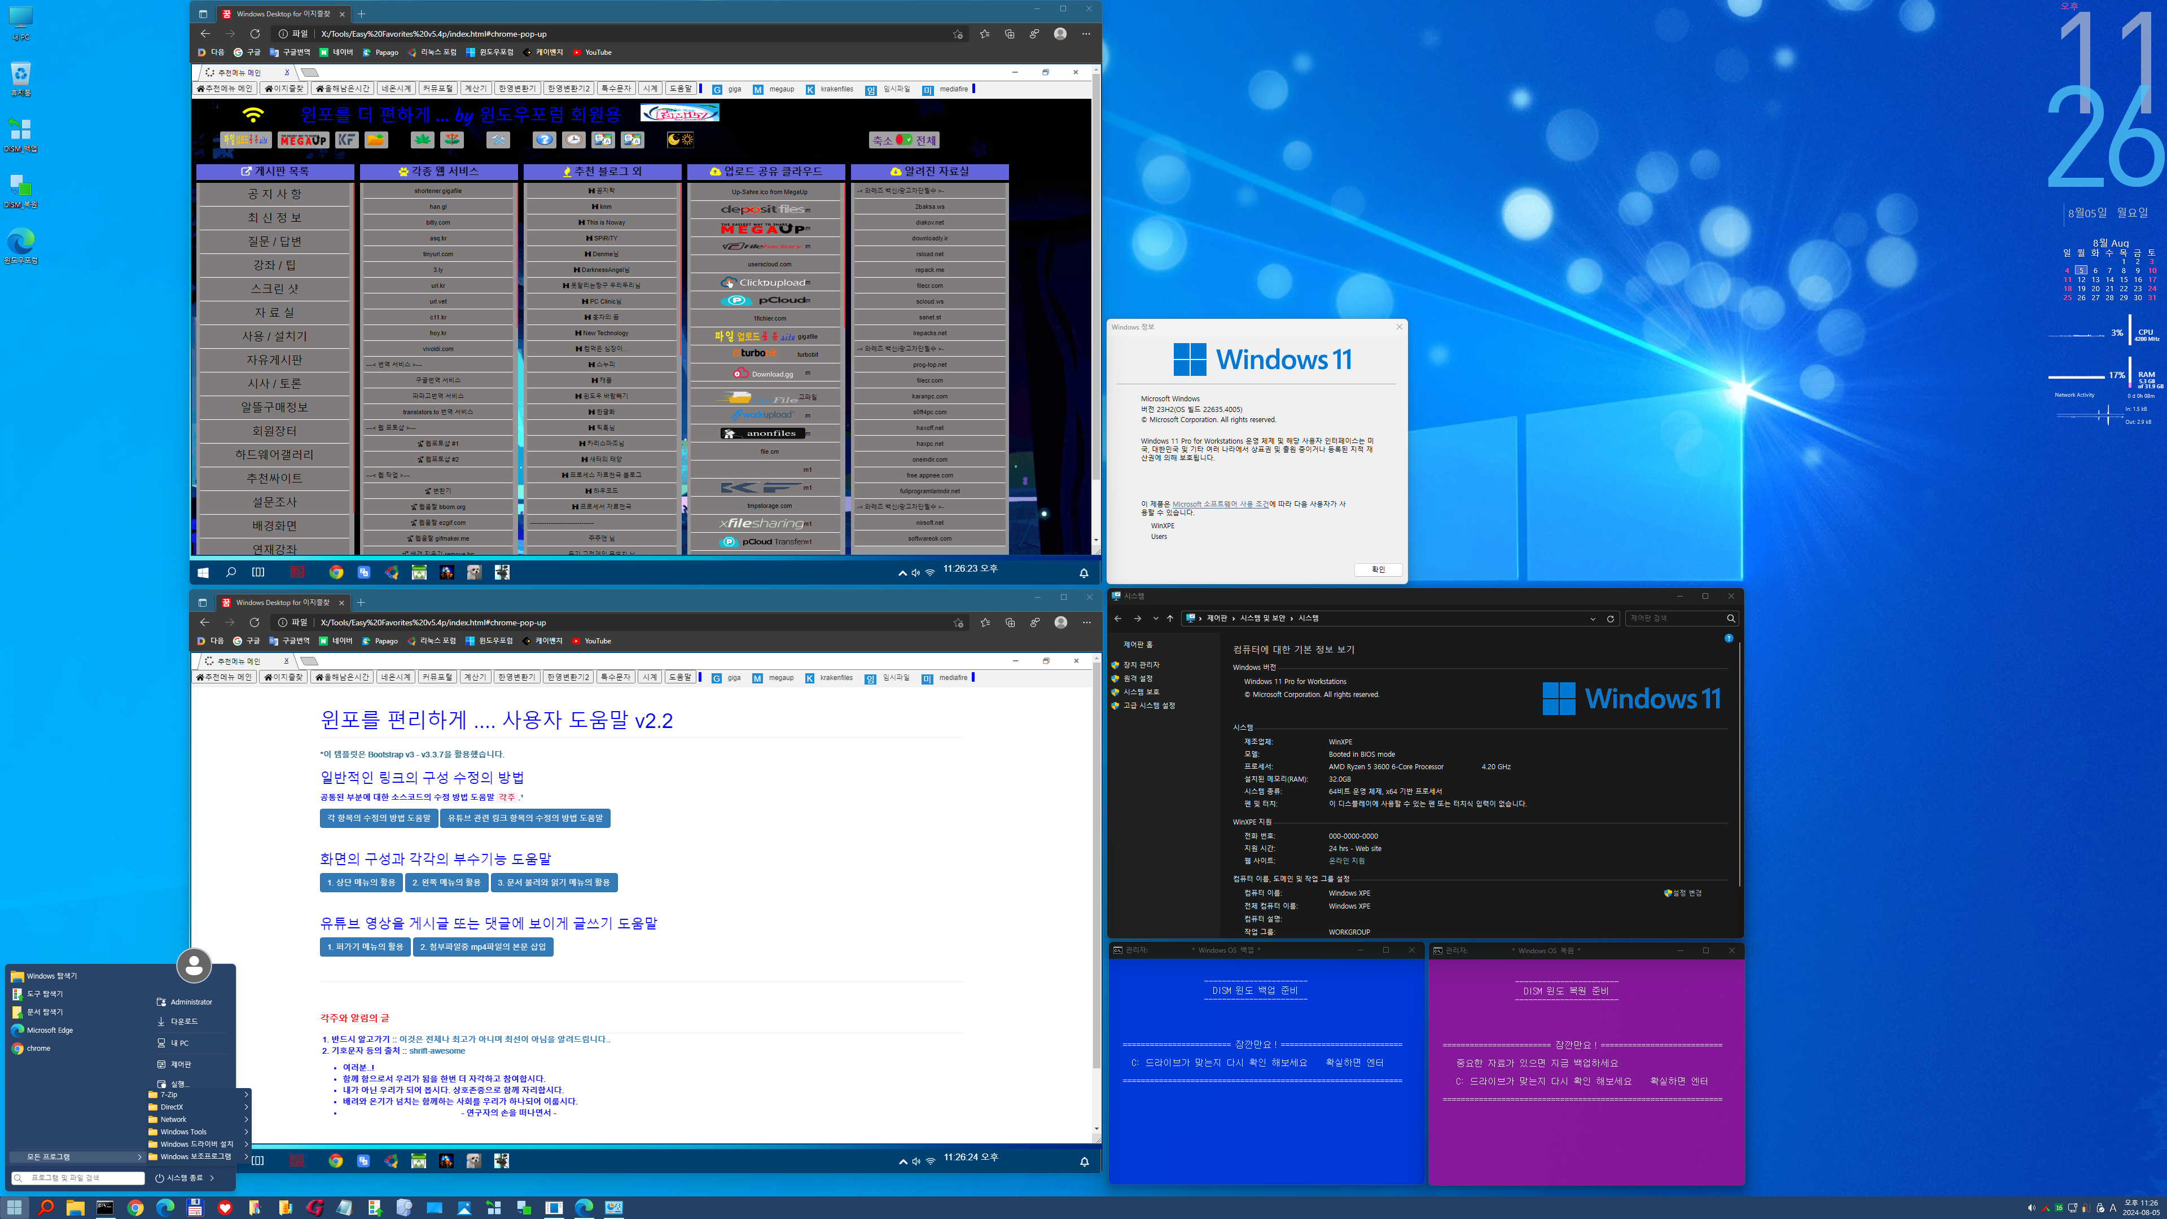The image size is (2167, 1219).
Task: Click the orange open-folder icon in upper page
Action: click(x=376, y=139)
